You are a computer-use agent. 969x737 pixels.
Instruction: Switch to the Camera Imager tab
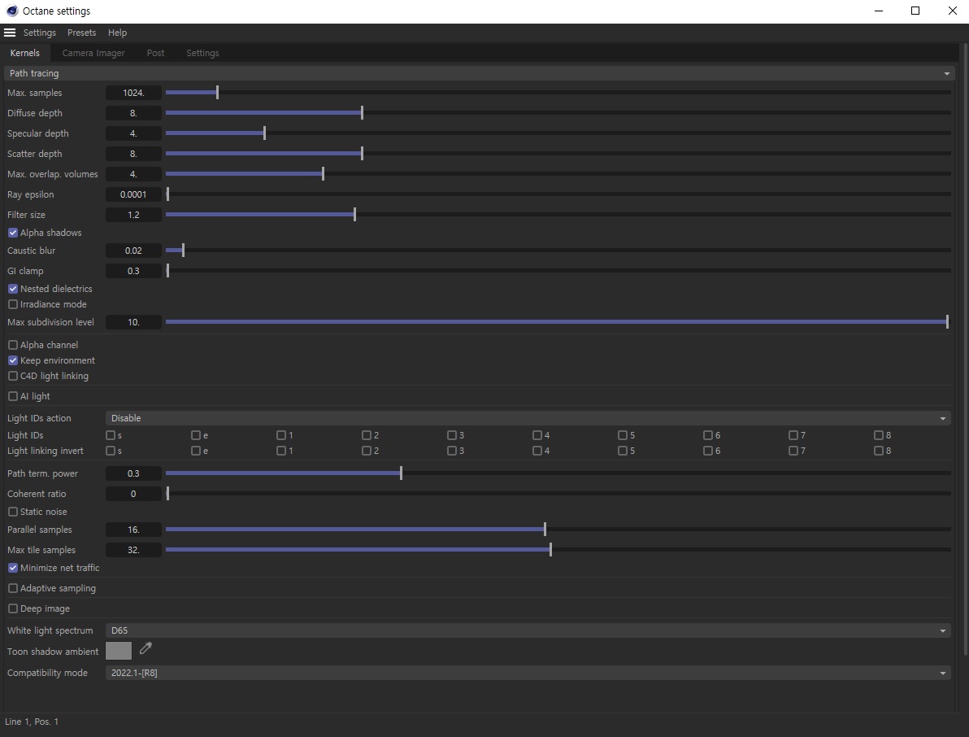pyautogui.click(x=93, y=53)
